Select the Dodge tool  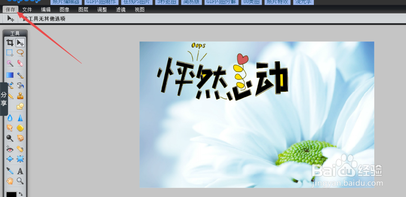coord(10,138)
